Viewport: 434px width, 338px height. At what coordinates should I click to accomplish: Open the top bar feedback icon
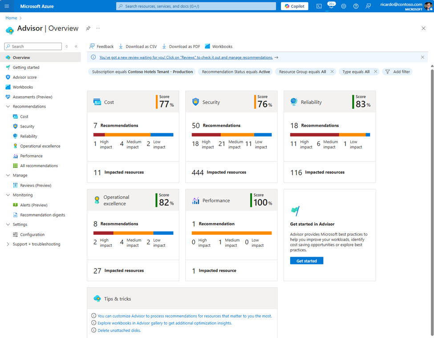coord(368,6)
